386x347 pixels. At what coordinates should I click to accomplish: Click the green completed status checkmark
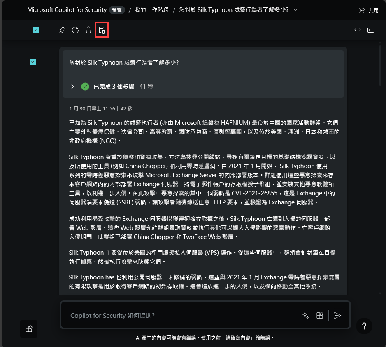[85, 87]
